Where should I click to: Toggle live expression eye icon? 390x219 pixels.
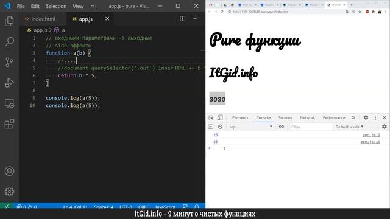[x=282, y=127]
